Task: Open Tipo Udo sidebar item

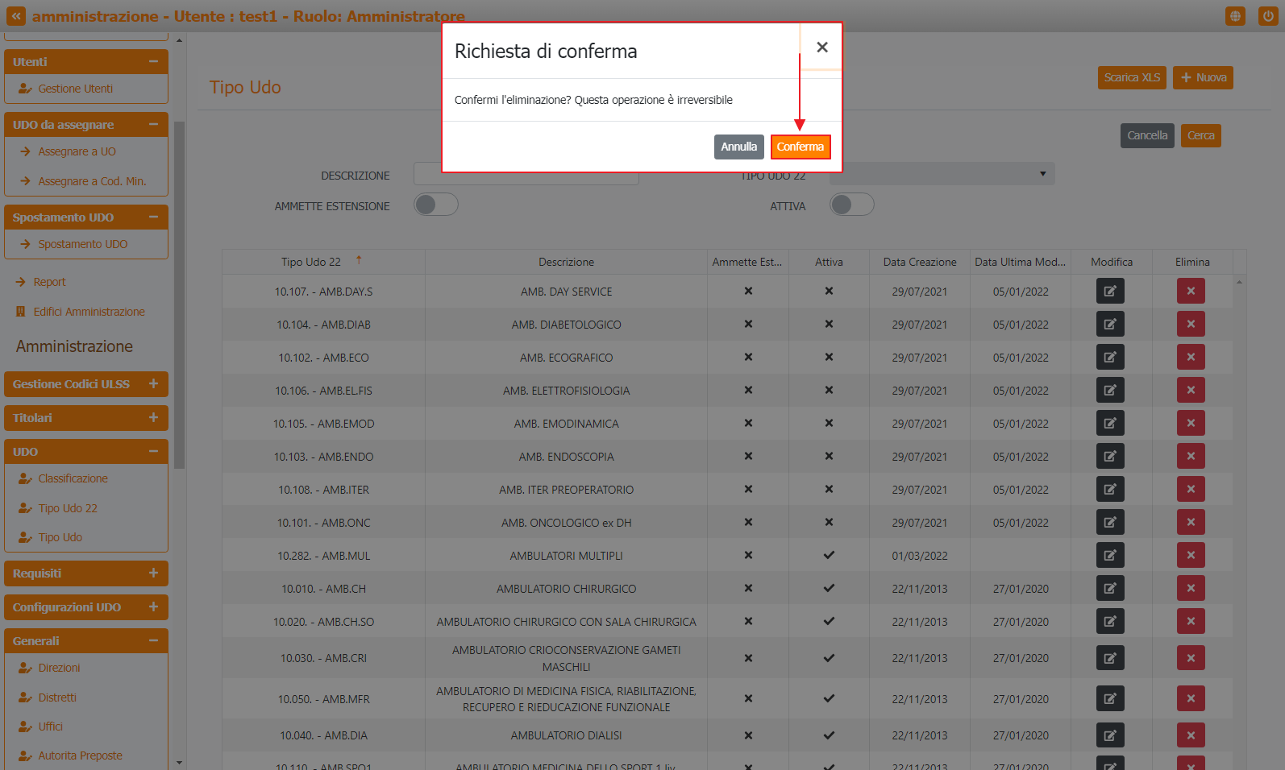Action: tap(60, 537)
